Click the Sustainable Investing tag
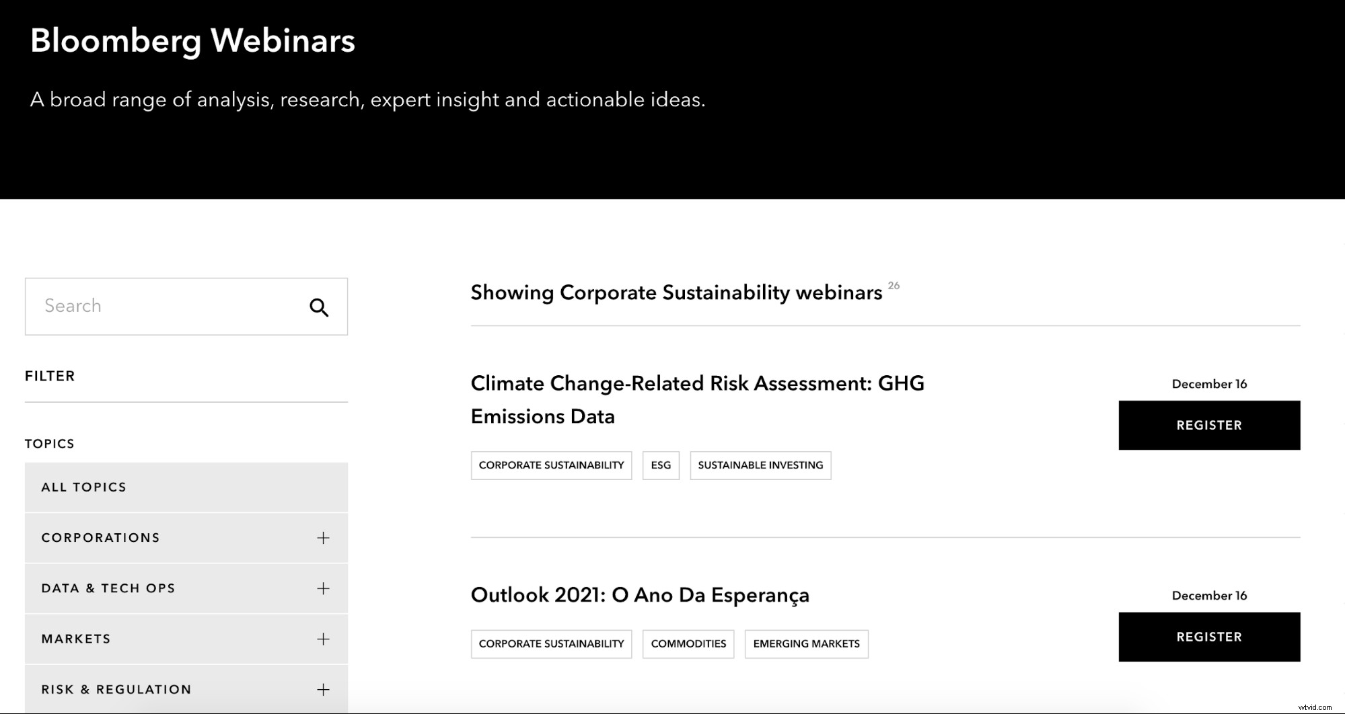The image size is (1345, 714). point(760,465)
